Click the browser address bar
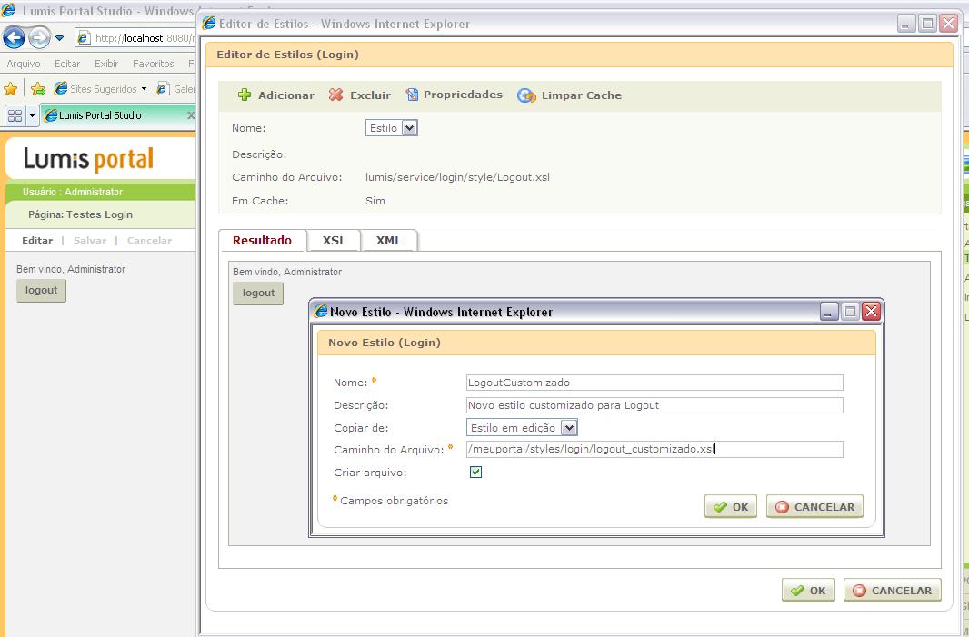969x637 pixels. tap(136, 37)
